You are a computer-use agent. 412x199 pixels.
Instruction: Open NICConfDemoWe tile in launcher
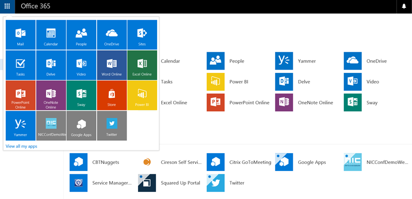coord(51,126)
